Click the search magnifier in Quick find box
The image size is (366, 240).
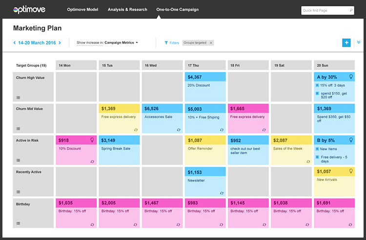click(351, 10)
